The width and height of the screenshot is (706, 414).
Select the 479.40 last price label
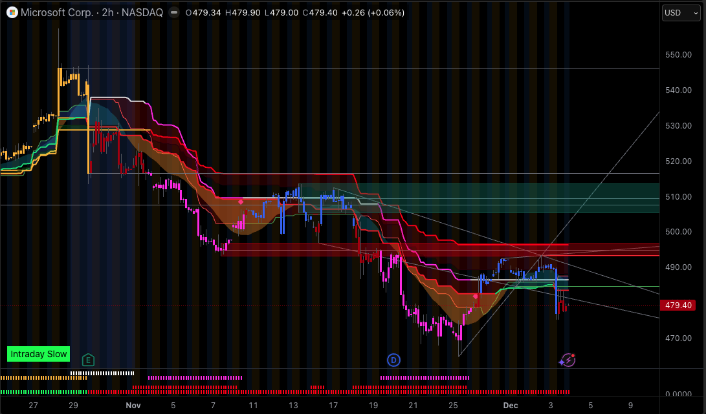[x=678, y=305]
